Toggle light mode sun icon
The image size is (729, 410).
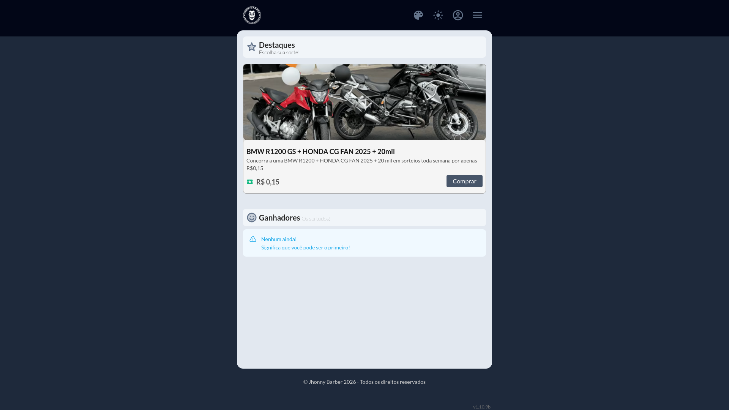(438, 15)
